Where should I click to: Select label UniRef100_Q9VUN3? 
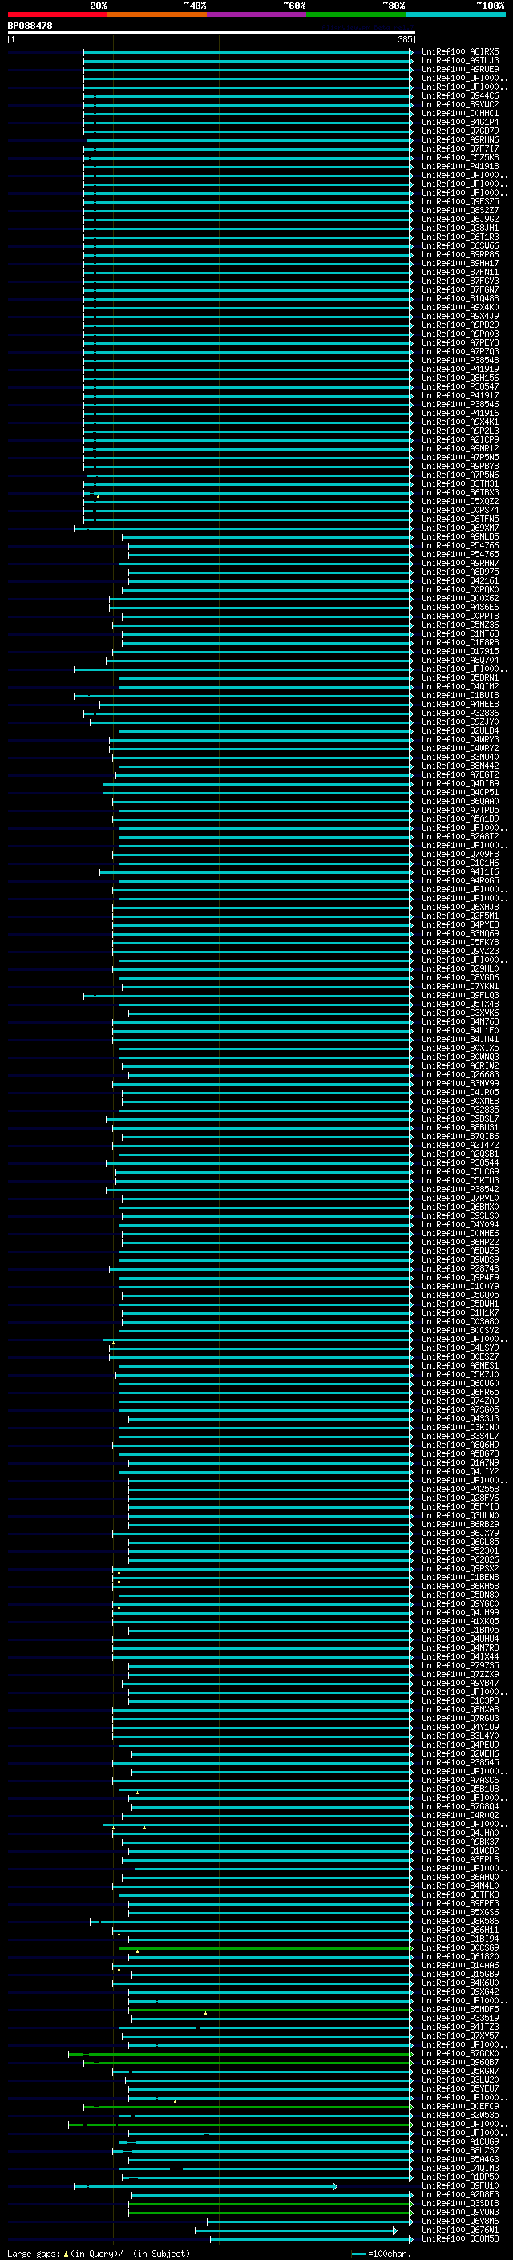460,2213
